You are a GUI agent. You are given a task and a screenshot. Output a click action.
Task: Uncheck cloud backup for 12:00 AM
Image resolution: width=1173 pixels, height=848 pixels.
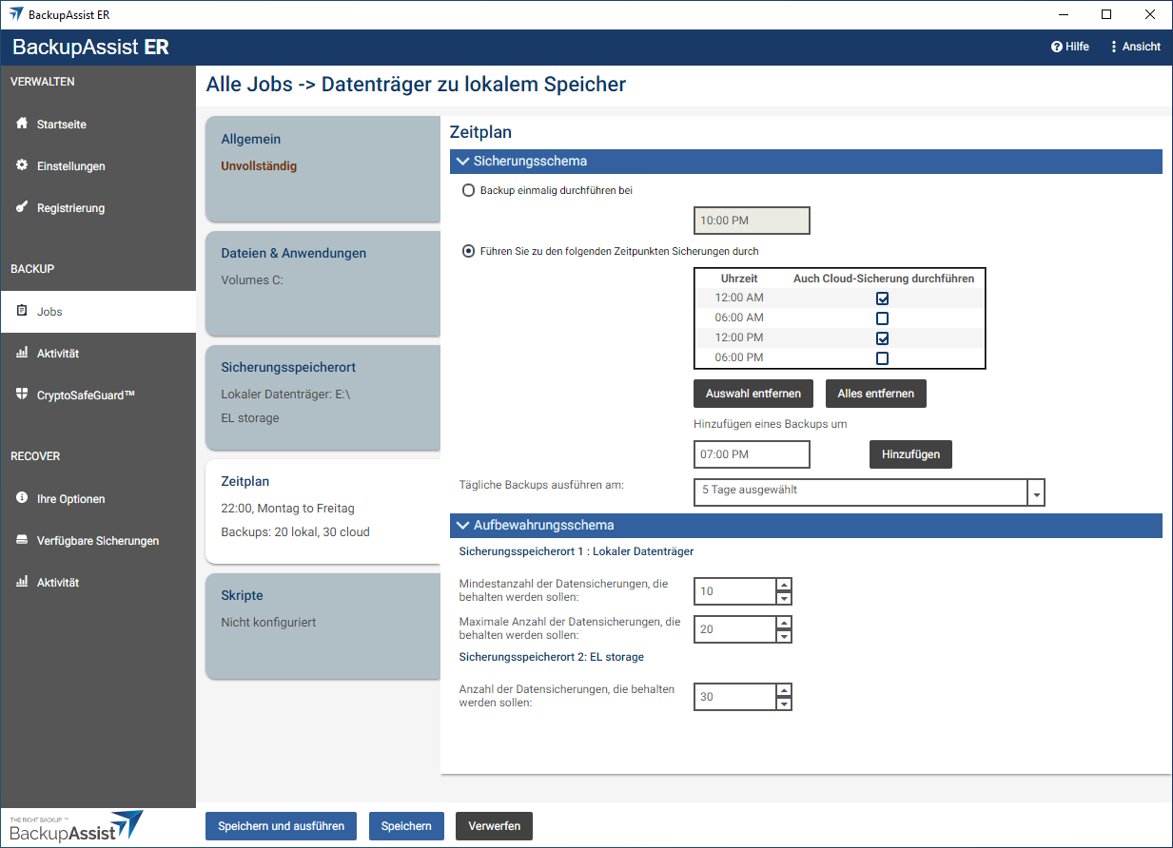coord(882,299)
